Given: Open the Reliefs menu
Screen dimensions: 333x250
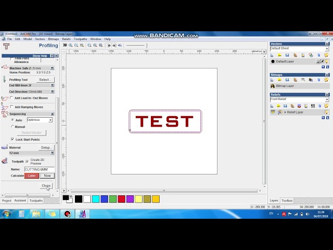Looking at the screenshot, I should [66, 39].
